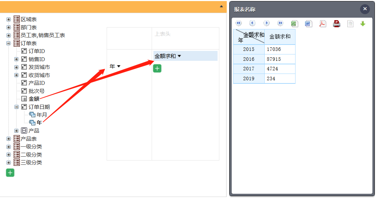Image resolution: width=377 pixels, height=198 pixels.
Task: Click the blank page icon in report toolbar
Action: [350, 24]
